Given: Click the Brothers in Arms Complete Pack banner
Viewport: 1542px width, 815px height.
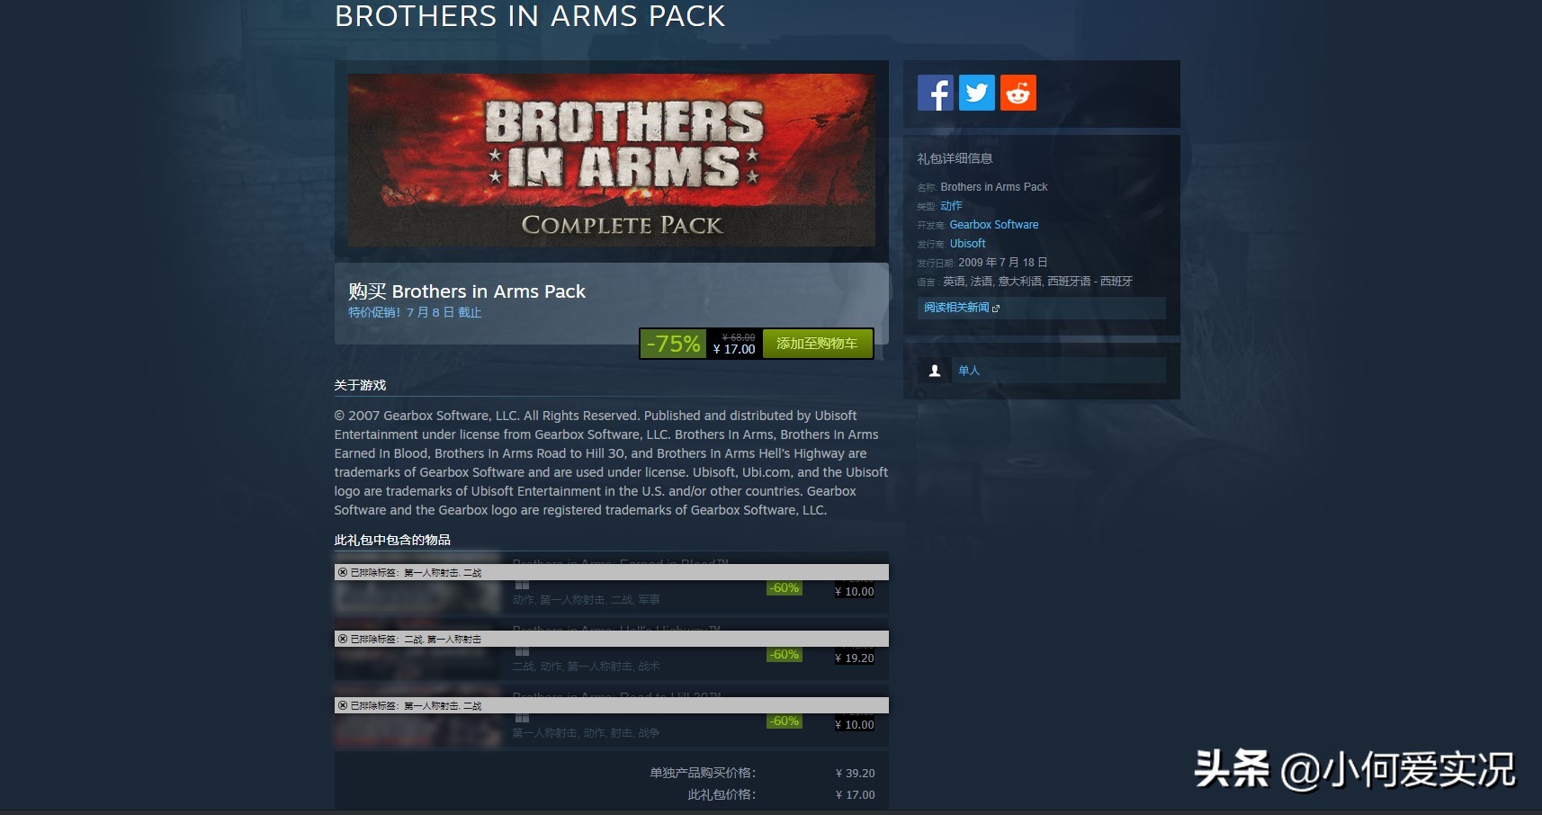Looking at the screenshot, I should [x=612, y=160].
